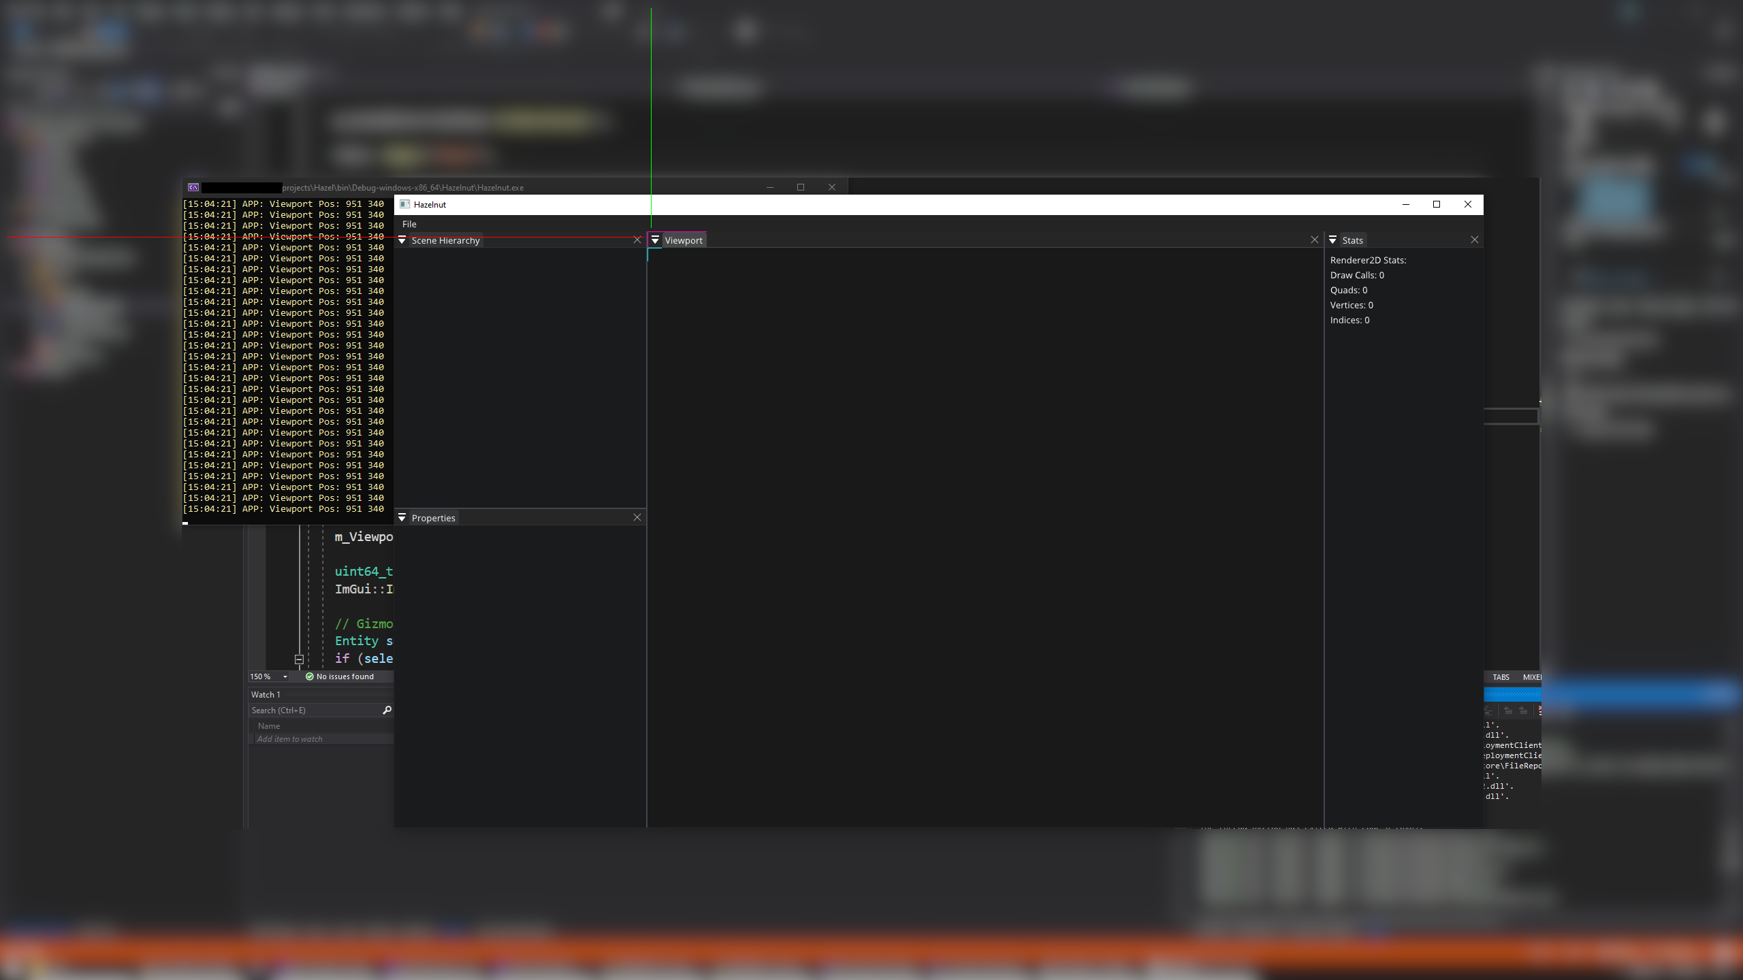
Task: Click the Clear All icon in the Output toolbar
Action: [x=1539, y=709]
